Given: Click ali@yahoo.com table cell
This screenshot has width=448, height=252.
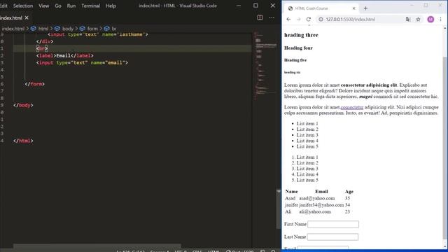Looking at the screenshot, I should [x=315, y=211].
